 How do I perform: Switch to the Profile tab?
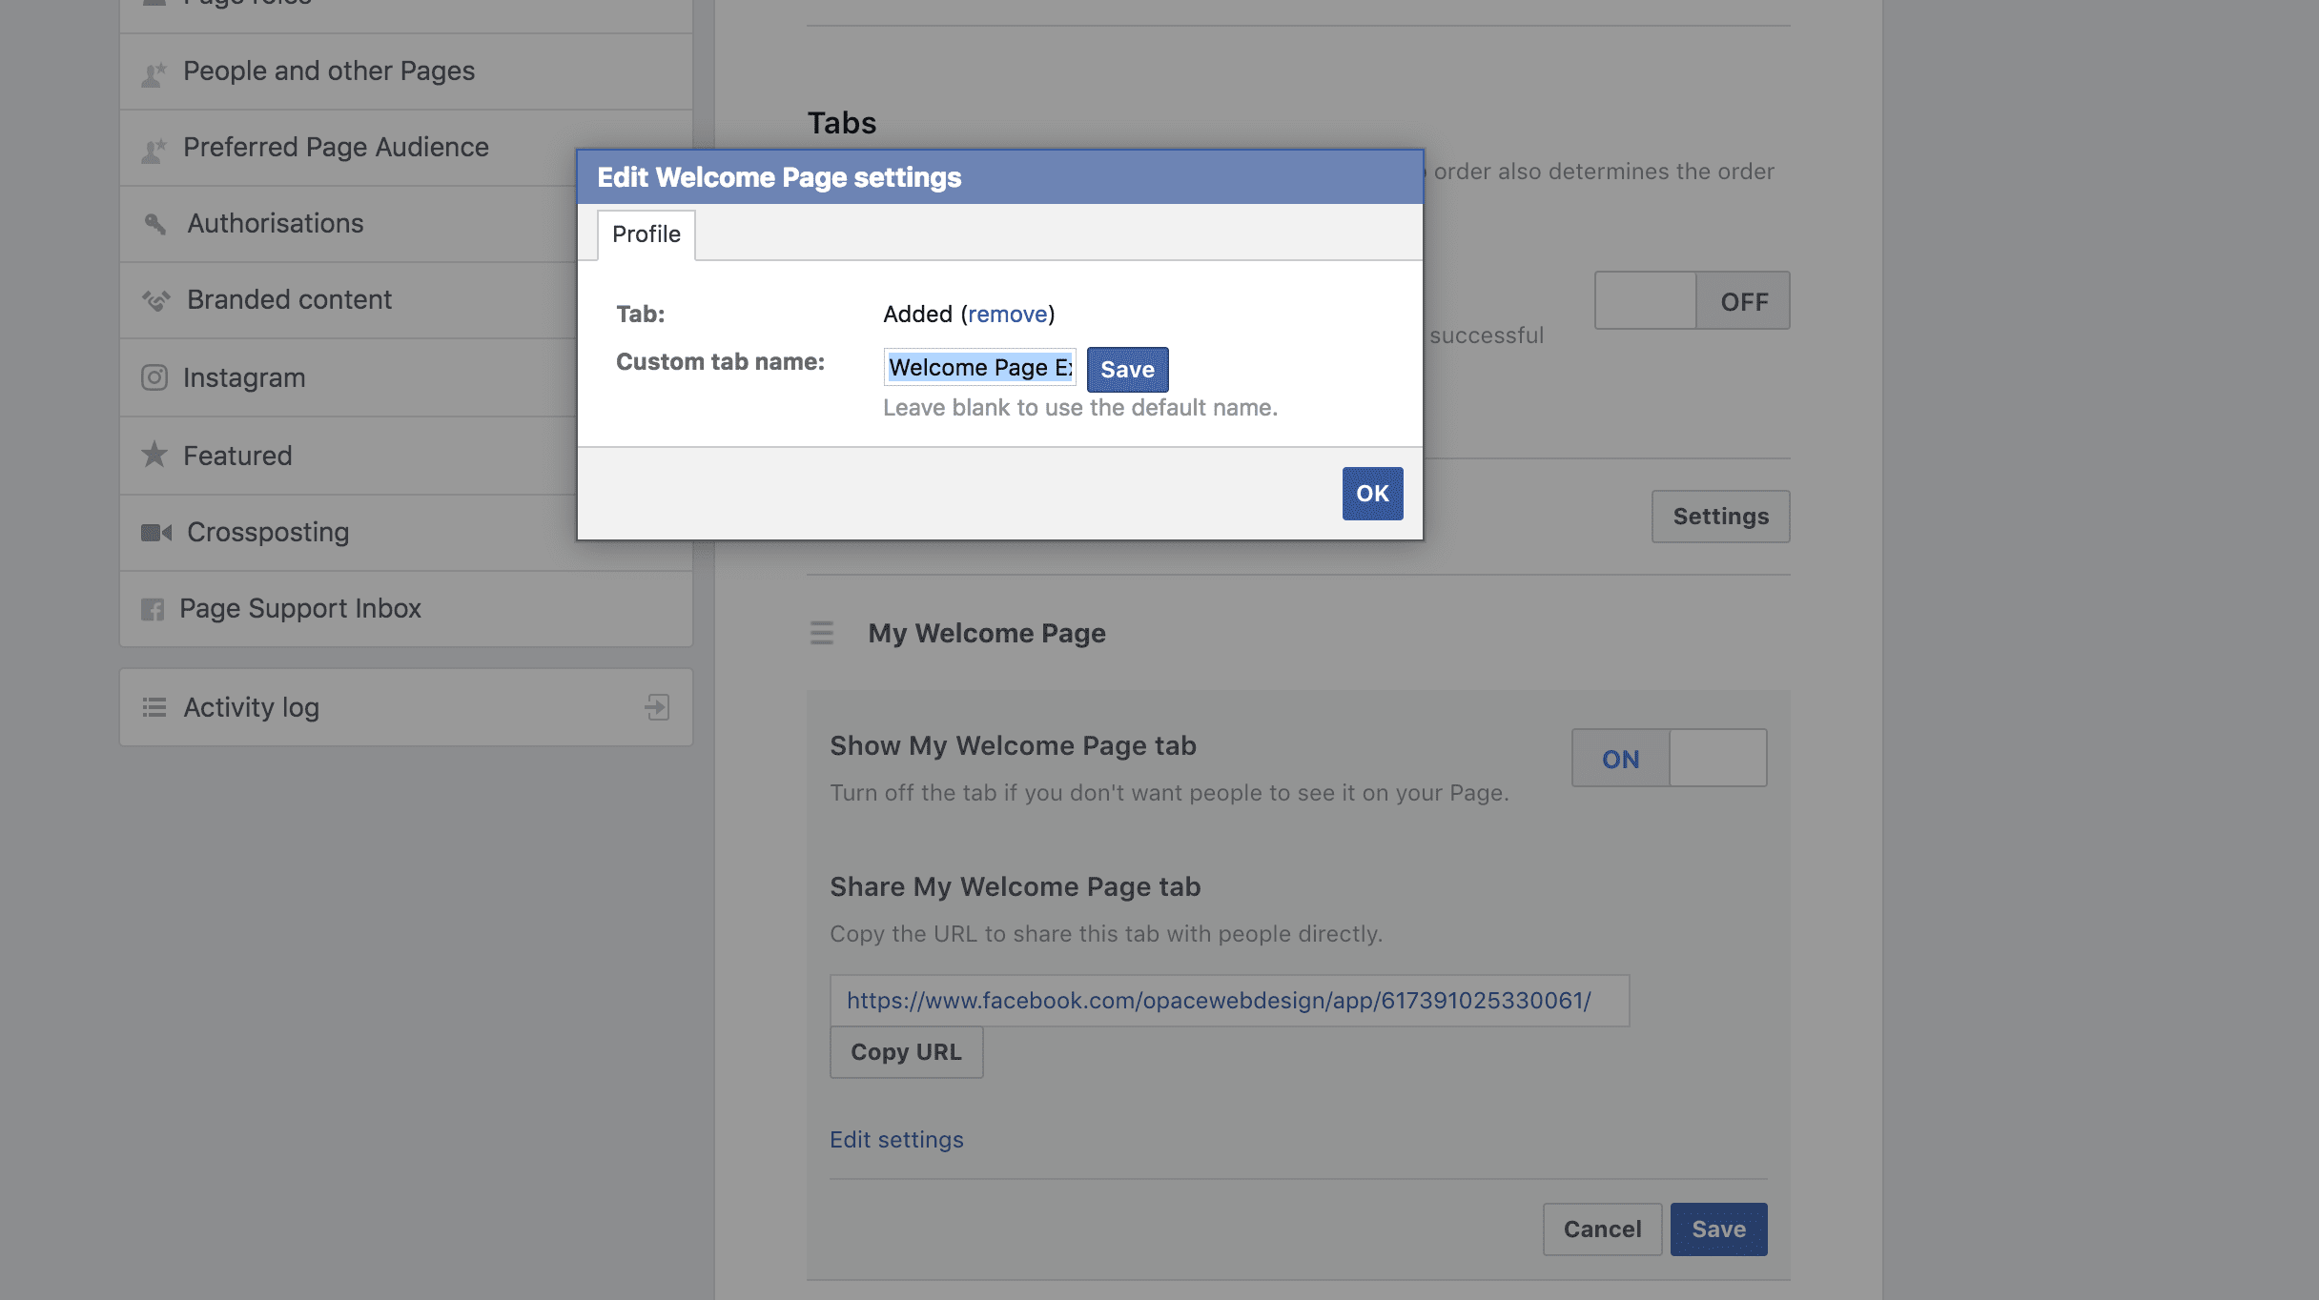(x=645, y=234)
